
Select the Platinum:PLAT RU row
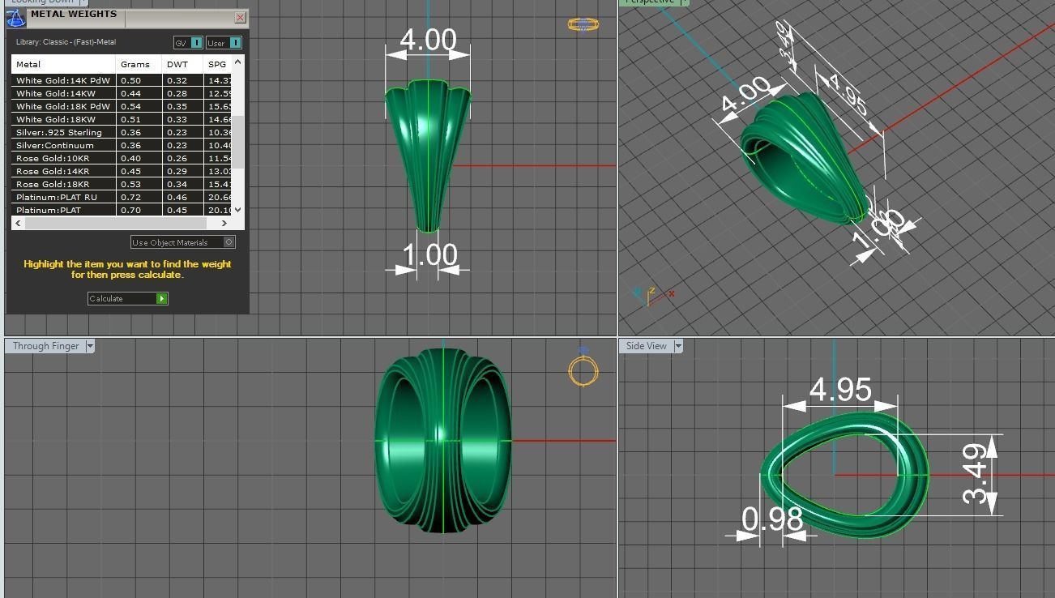[x=122, y=197]
